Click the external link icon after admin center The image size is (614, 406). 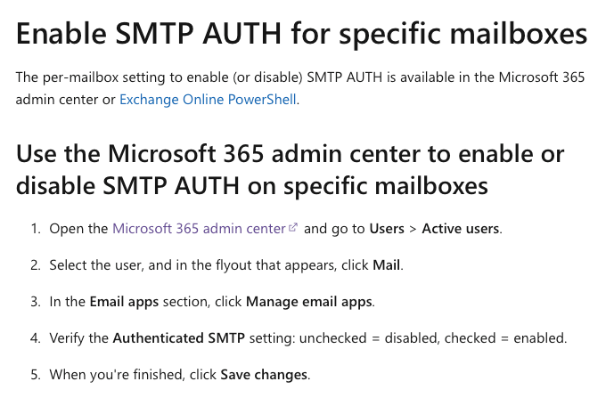click(x=293, y=227)
